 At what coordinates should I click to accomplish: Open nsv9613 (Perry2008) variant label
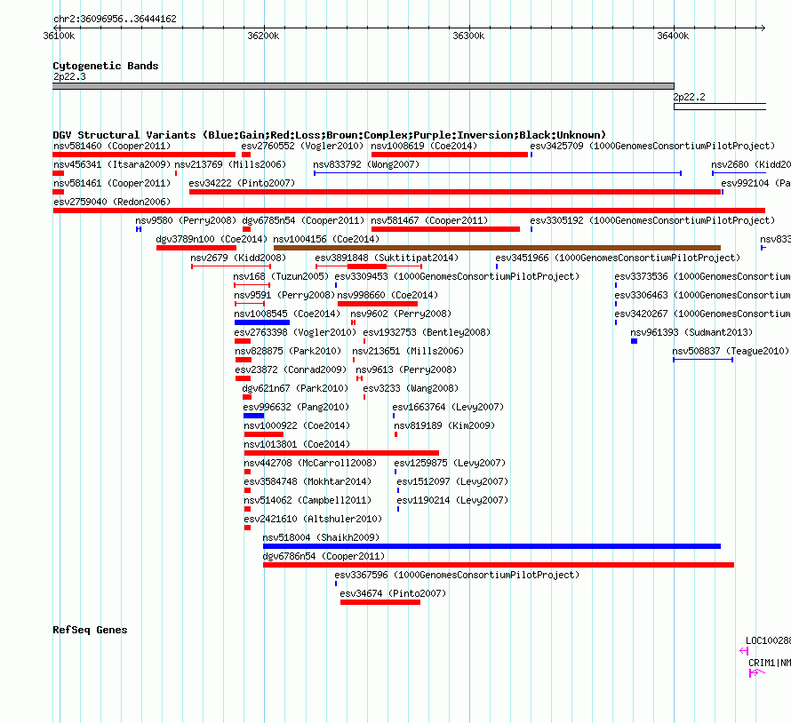406,369
